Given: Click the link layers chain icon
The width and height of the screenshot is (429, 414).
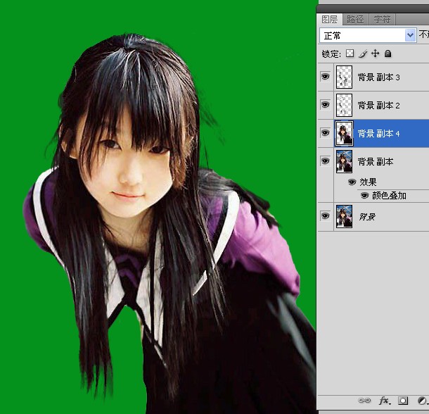Looking at the screenshot, I should [x=364, y=401].
